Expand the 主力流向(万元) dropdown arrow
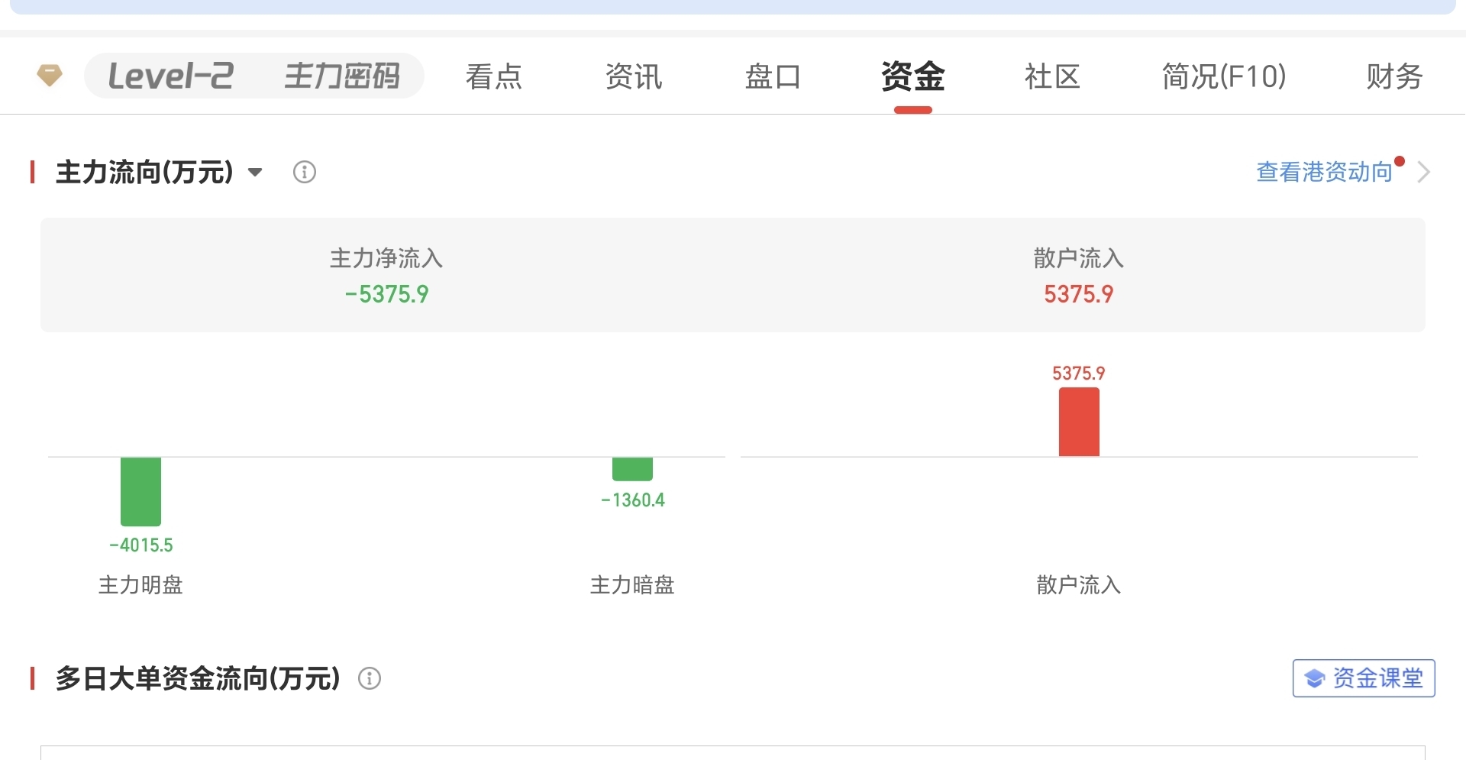The width and height of the screenshot is (1466, 760). tap(256, 173)
